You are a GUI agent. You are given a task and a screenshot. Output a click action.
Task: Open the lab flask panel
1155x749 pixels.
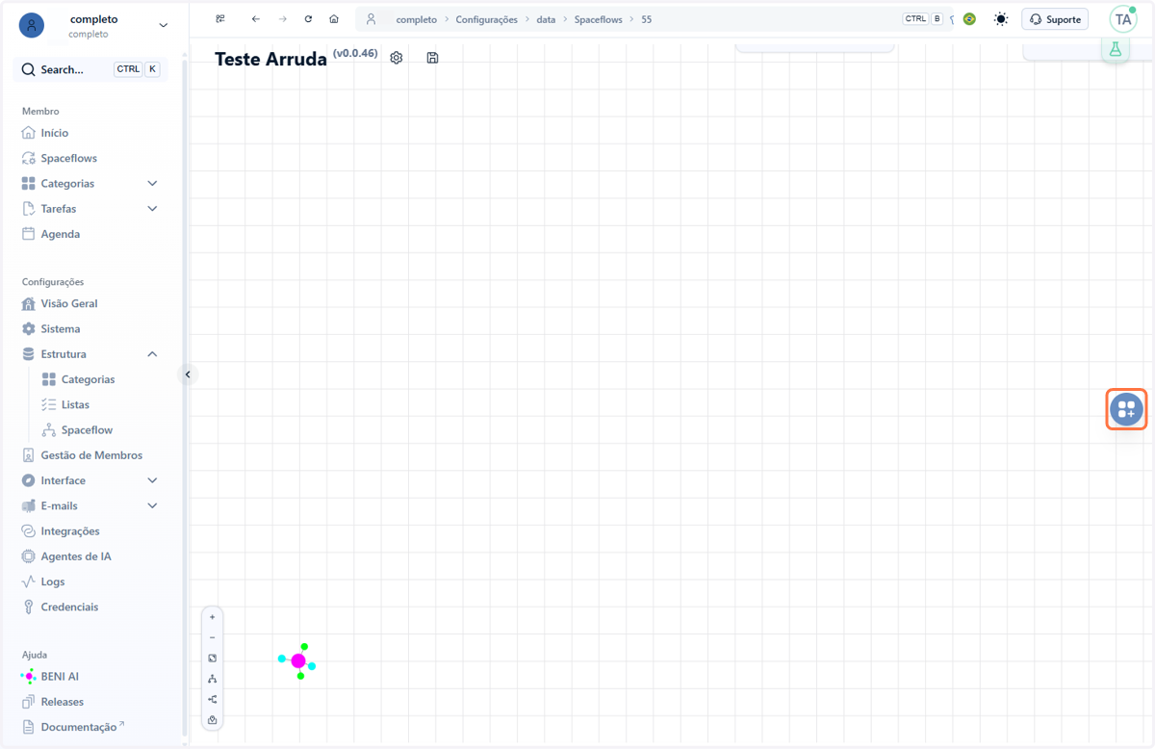click(1116, 49)
